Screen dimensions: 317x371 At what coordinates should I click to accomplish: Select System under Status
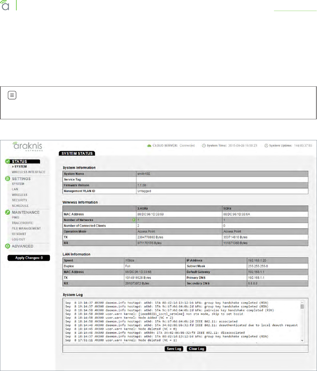(21, 167)
